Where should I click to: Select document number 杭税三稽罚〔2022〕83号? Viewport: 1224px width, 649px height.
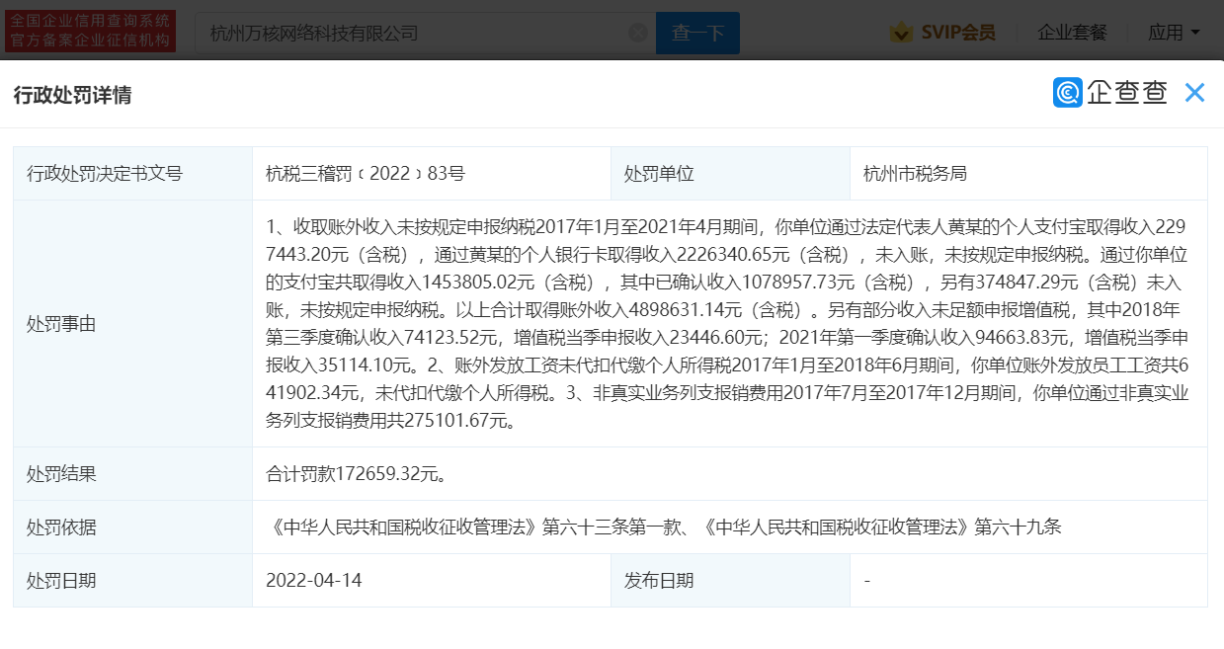click(x=365, y=174)
